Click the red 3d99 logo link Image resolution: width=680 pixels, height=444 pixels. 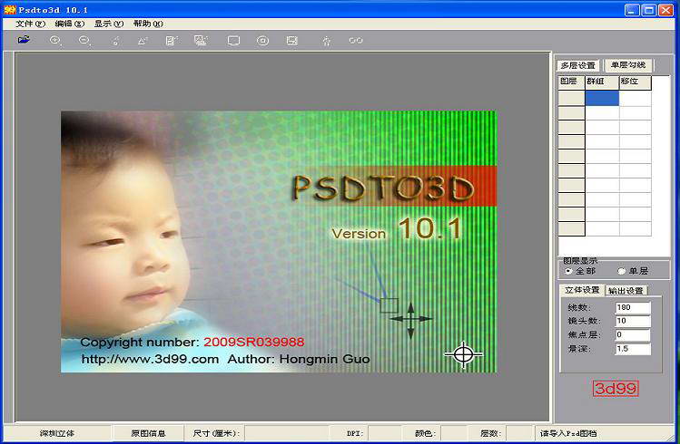pyautogui.click(x=616, y=388)
